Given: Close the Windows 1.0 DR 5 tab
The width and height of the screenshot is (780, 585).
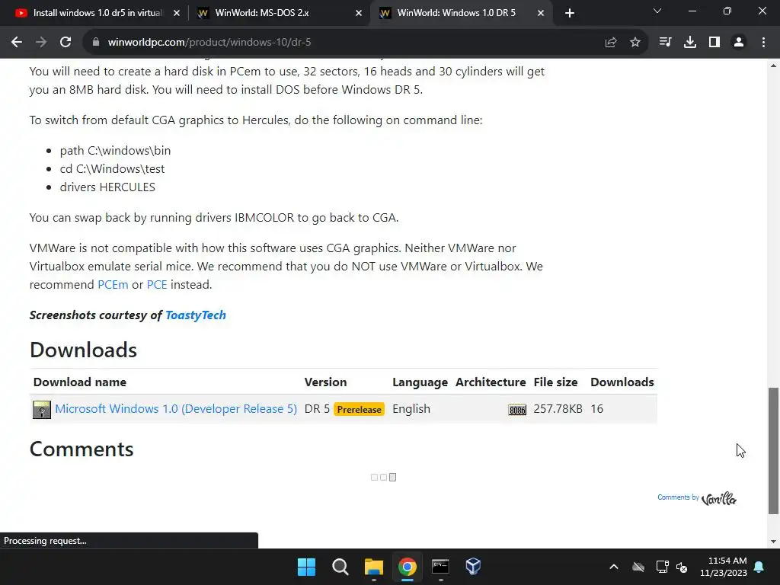Looking at the screenshot, I should 541,13.
